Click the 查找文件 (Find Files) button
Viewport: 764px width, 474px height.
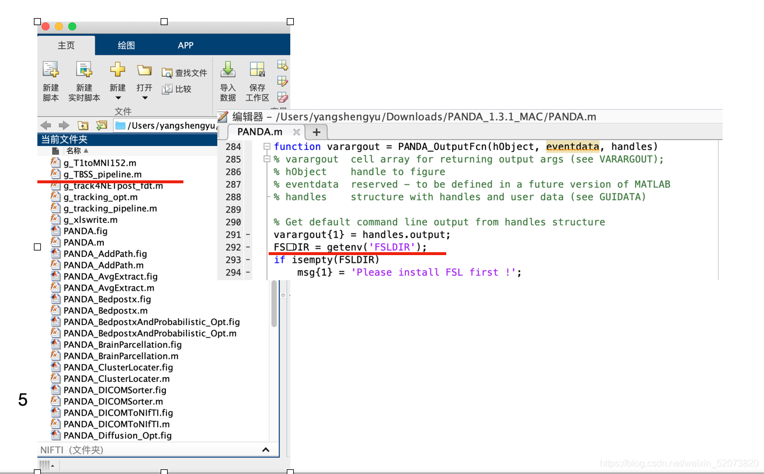pos(184,73)
